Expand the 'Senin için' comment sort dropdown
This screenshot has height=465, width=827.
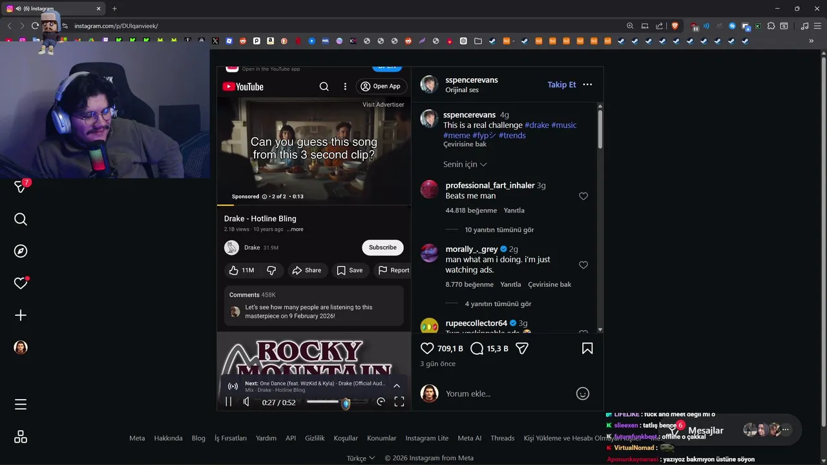click(465, 164)
